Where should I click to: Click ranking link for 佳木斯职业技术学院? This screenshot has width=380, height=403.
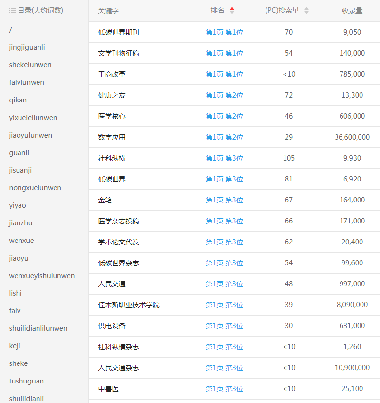[x=224, y=305]
